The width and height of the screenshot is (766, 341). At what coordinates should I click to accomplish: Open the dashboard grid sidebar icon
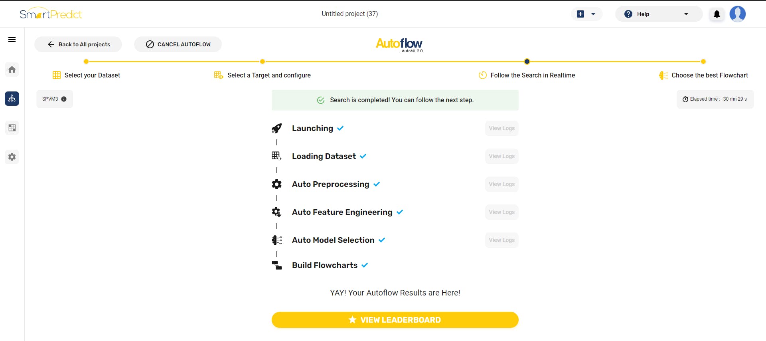[x=12, y=128]
